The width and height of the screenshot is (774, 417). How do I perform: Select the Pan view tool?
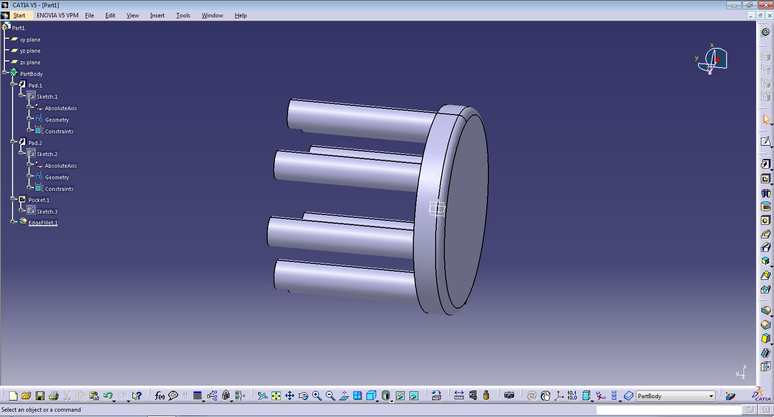tap(289, 396)
